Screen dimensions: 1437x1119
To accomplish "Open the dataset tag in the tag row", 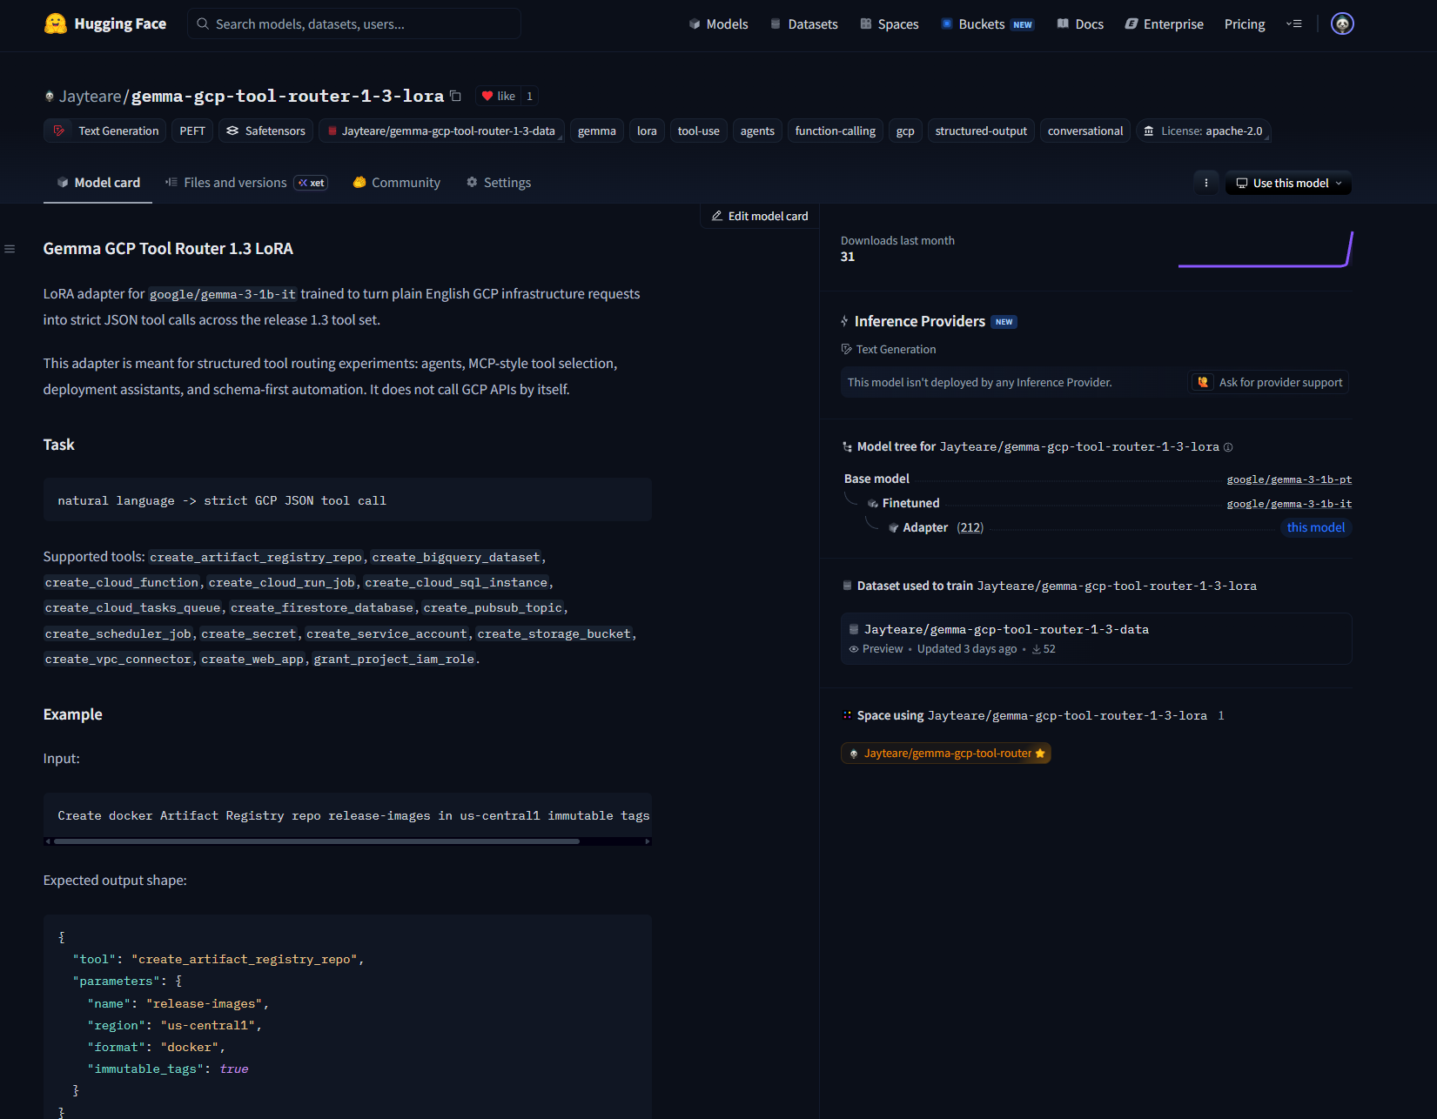I will pyautogui.click(x=441, y=131).
